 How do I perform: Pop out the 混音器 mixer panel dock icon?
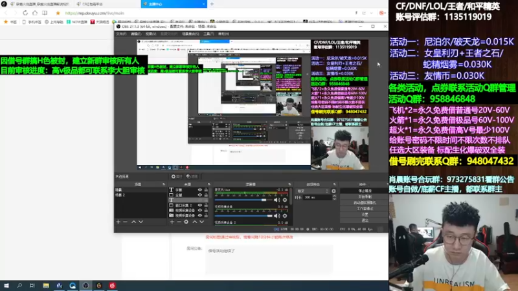click(289, 184)
